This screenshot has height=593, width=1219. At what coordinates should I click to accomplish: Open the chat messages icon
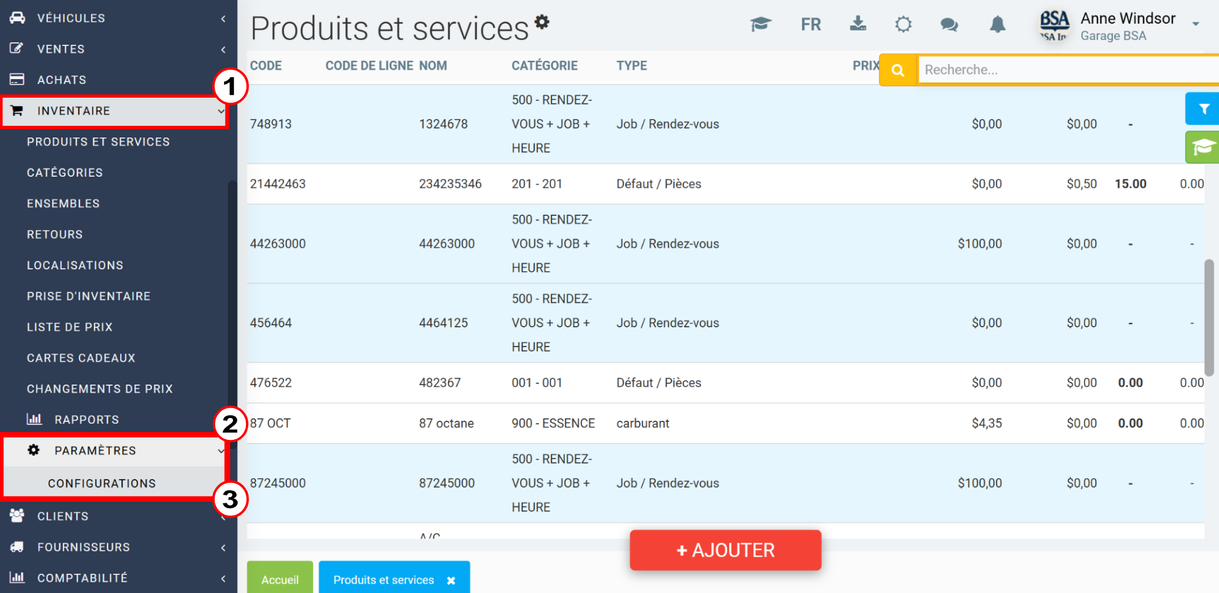(949, 25)
